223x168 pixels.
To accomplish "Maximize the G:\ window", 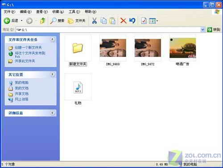I will pos(212,5).
